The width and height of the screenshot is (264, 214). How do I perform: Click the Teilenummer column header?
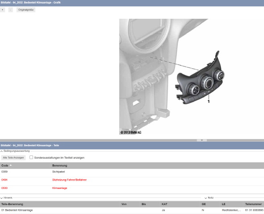pos(253,204)
